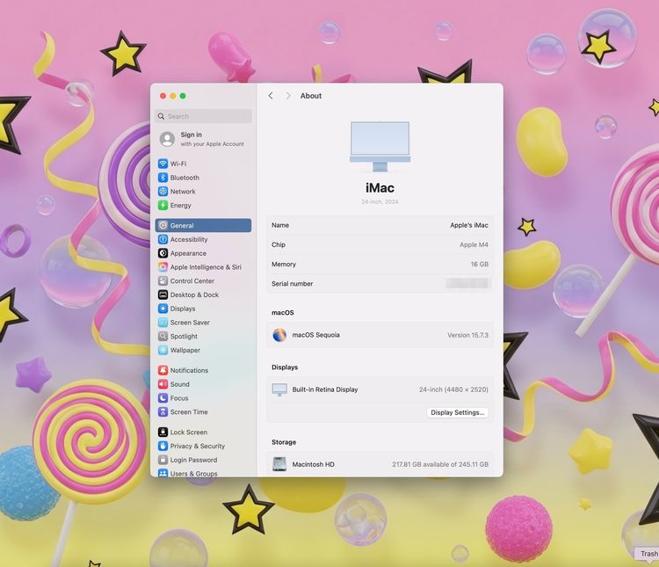The image size is (659, 567).
Task: Open Apple Intelligence & Siri icon
Action: 163,267
